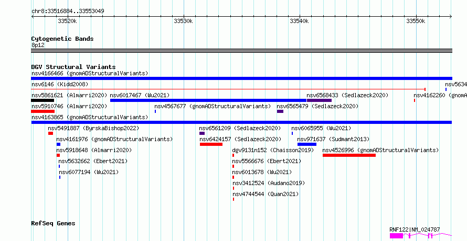Click the RefSeq Genes track title
Screen dimensions: 467x241
(x=53, y=223)
